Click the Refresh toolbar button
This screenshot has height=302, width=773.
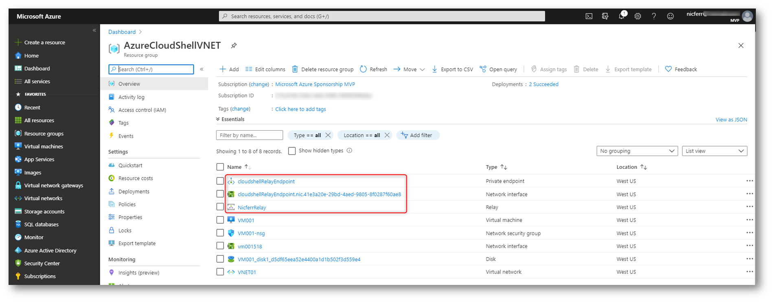[x=373, y=69]
